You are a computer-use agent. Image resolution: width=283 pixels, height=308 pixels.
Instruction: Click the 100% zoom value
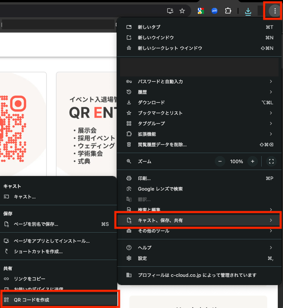point(237,161)
